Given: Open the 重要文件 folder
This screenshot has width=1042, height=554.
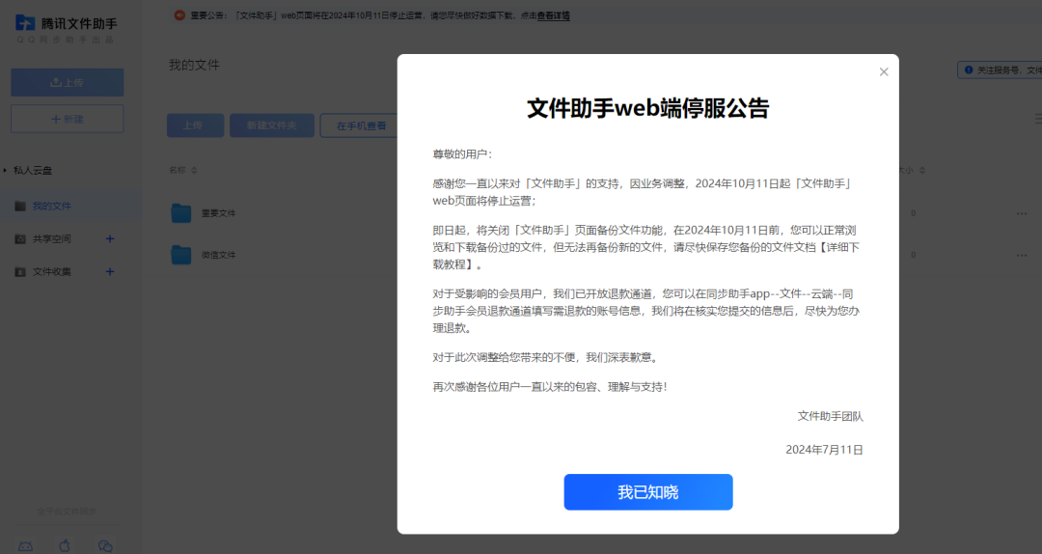Looking at the screenshot, I should 219,213.
